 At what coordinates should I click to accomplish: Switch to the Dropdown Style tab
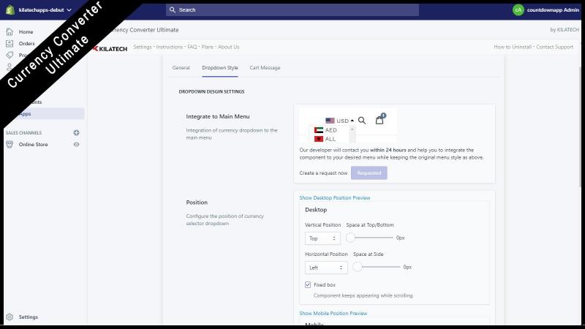pyautogui.click(x=220, y=68)
